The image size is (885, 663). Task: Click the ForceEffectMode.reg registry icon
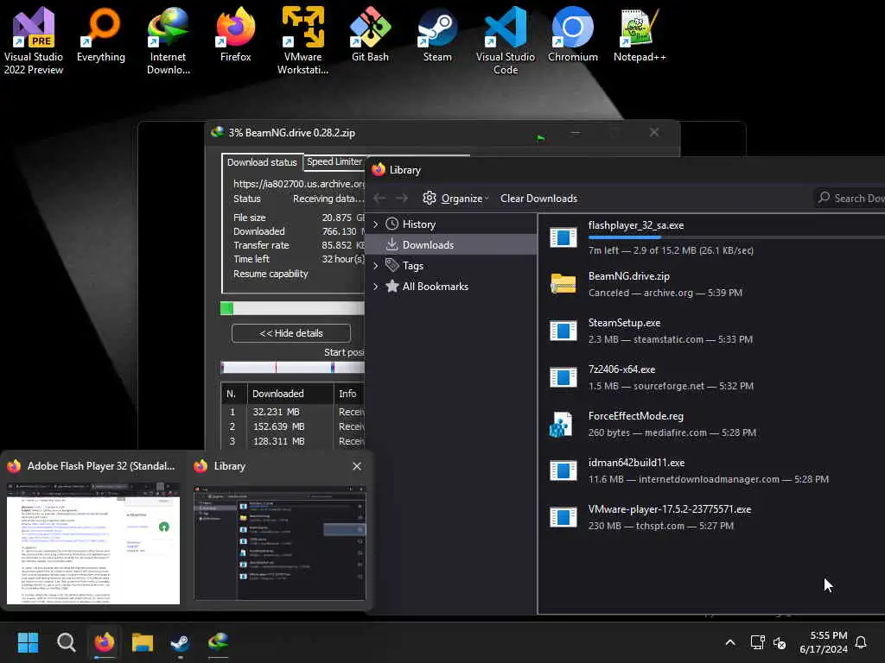pos(562,424)
